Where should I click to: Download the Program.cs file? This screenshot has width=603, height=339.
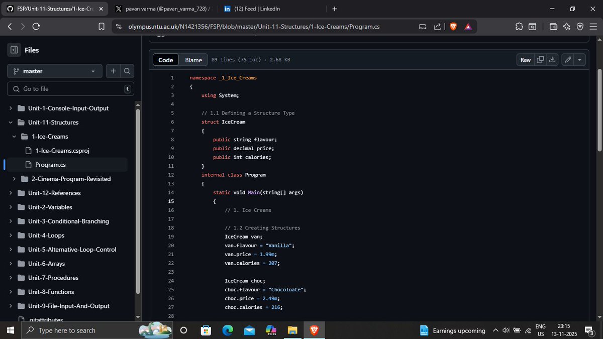(x=552, y=59)
